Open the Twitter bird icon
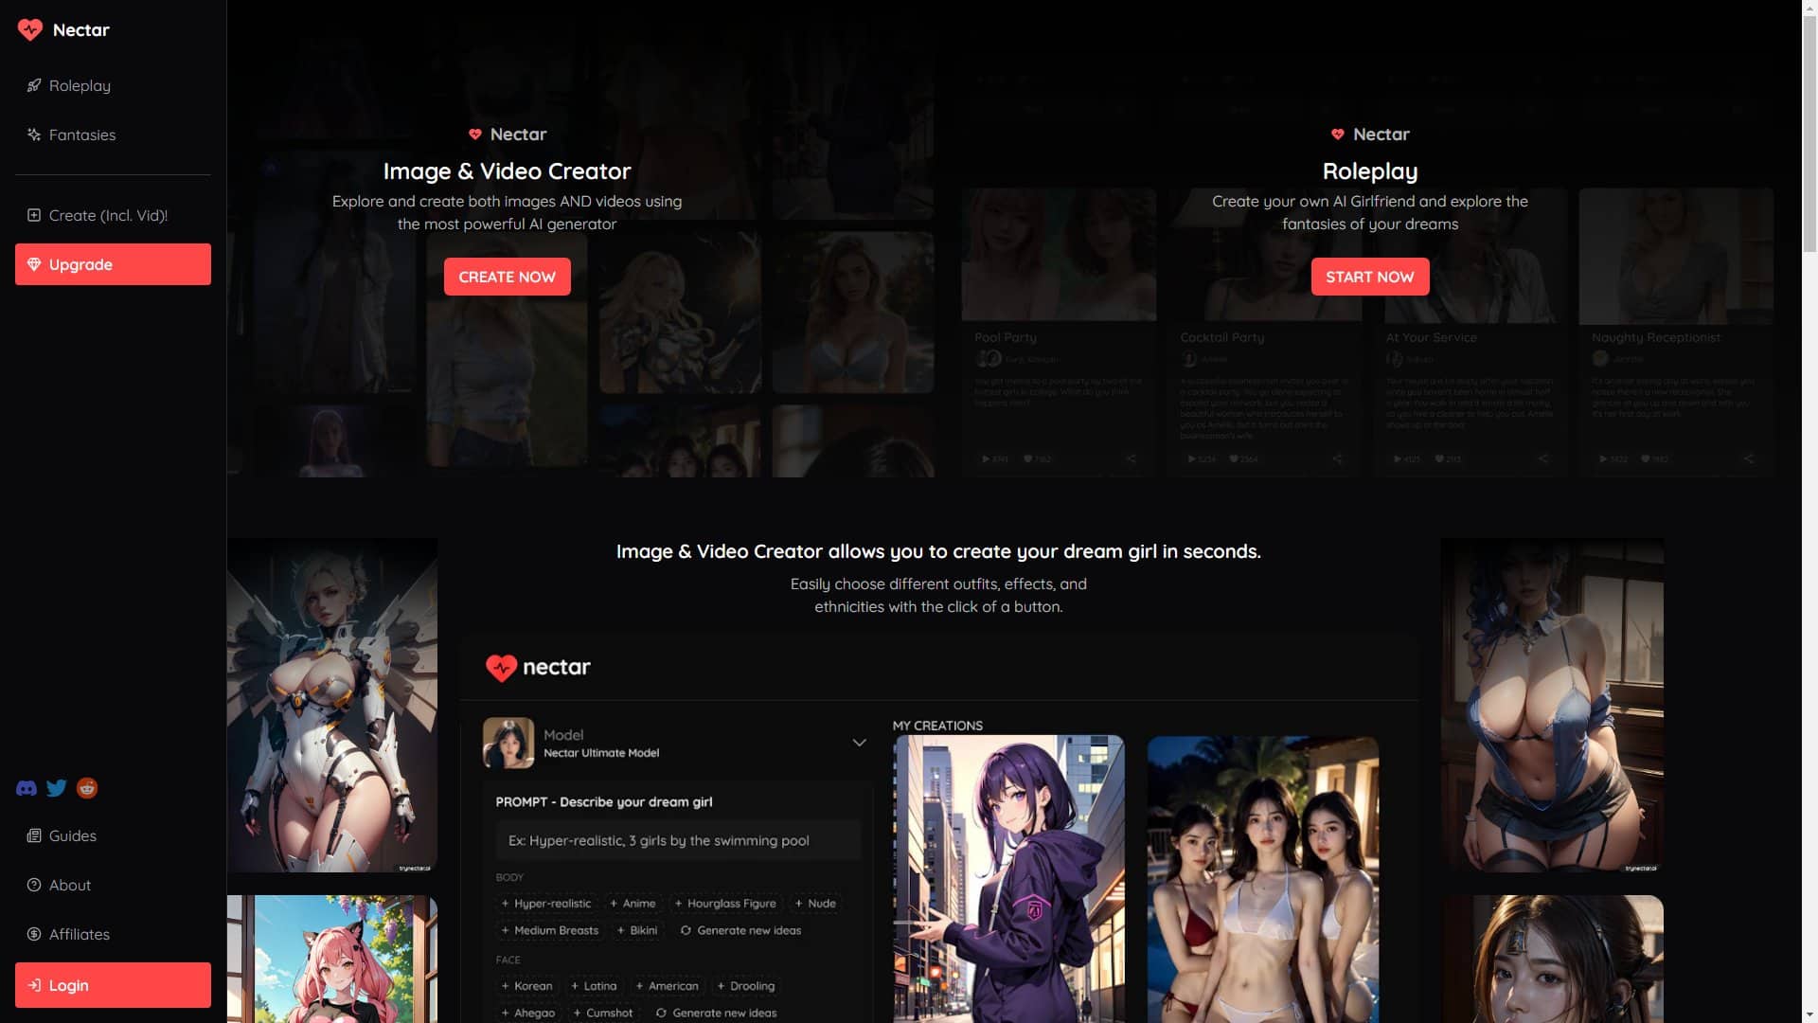This screenshot has height=1023, width=1818. tap(57, 788)
